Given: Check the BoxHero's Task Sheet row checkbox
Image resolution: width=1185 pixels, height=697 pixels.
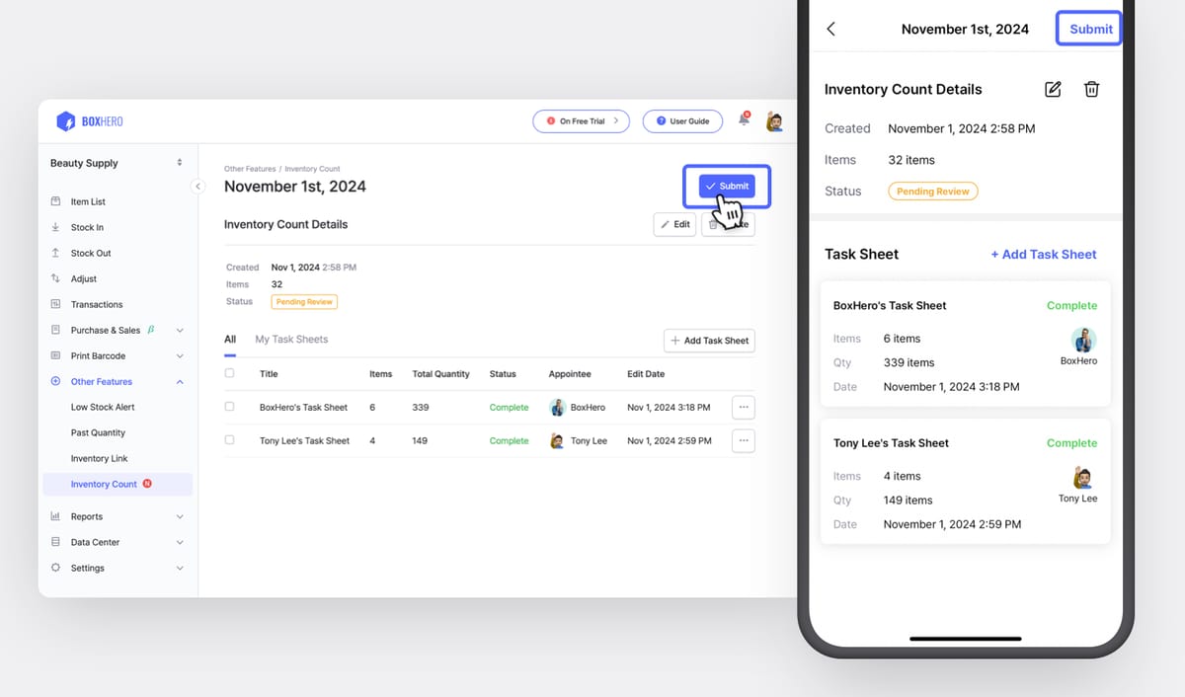Looking at the screenshot, I should (230, 407).
